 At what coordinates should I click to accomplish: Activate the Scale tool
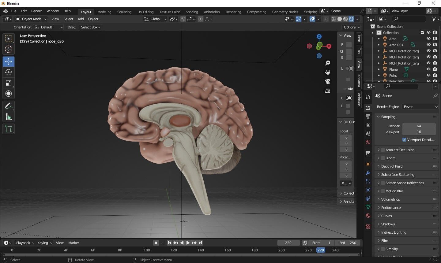pos(9,83)
